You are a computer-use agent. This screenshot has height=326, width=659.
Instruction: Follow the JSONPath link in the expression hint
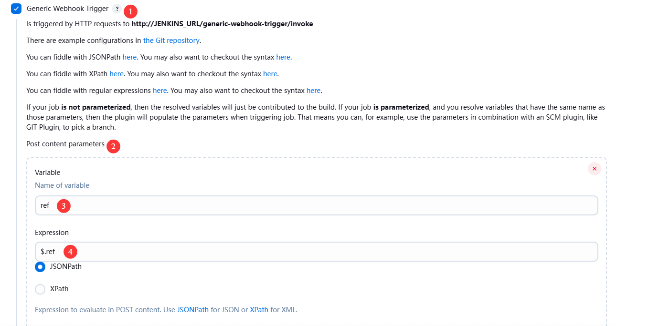click(193, 310)
